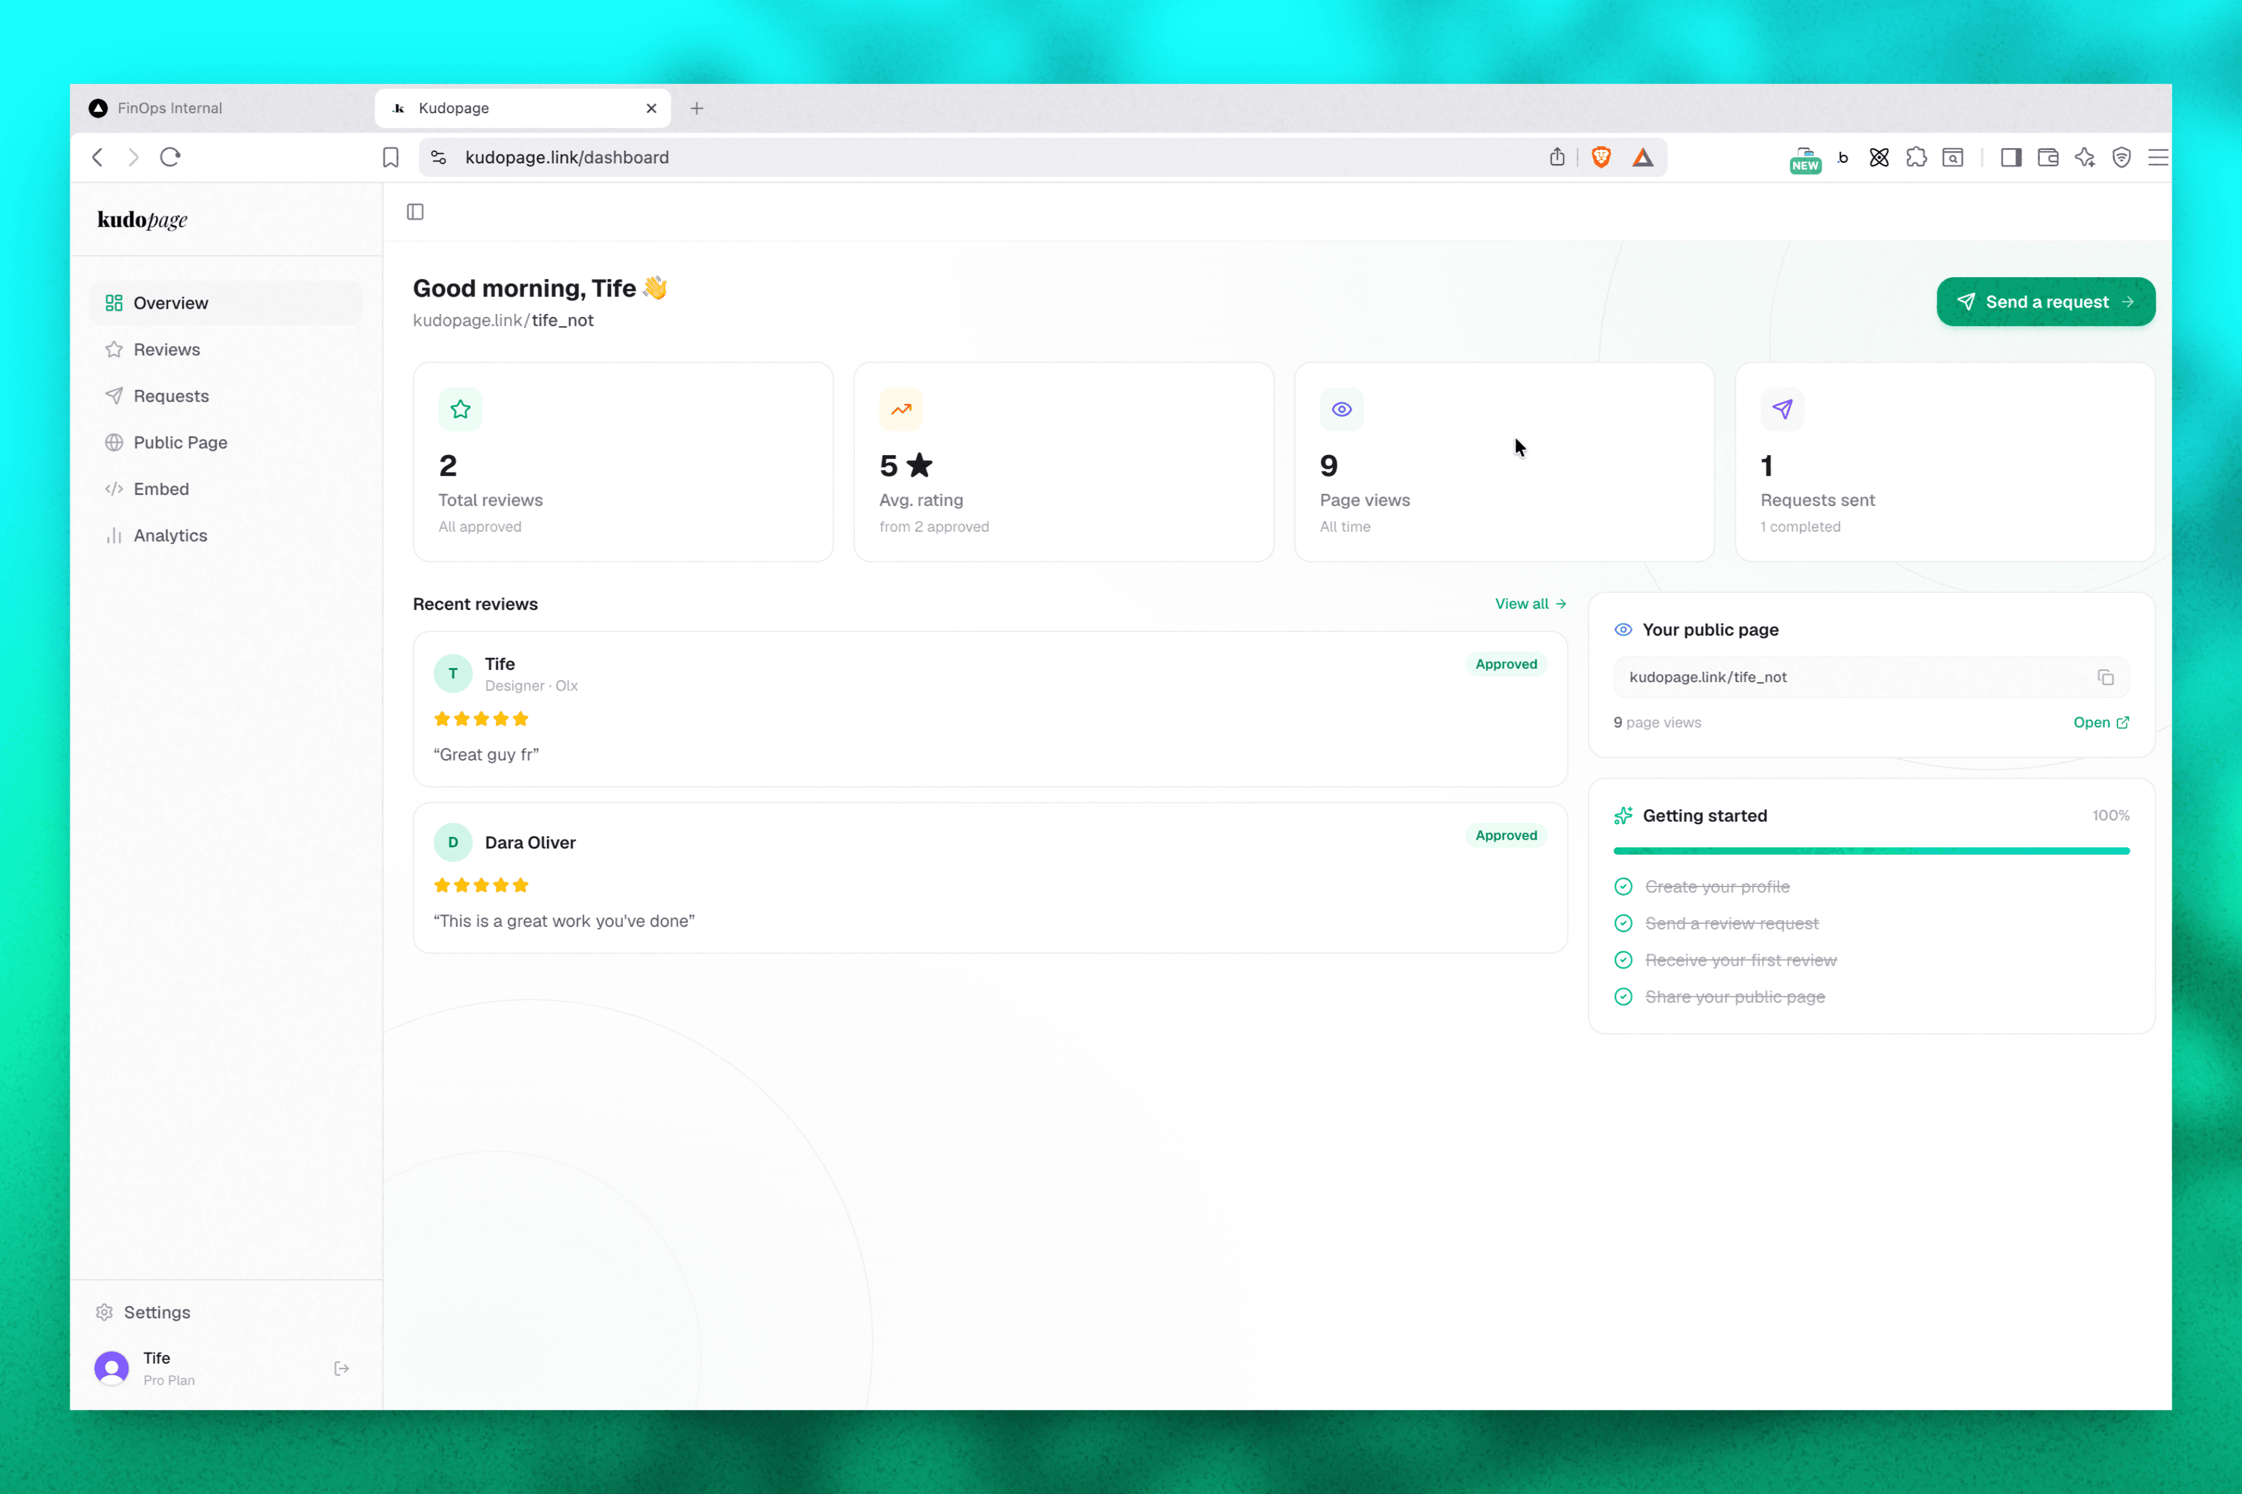This screenshot has height=1494, width=2242.
Task: Open Settings at the sidebar bottom
Action: coord(143,1312)
